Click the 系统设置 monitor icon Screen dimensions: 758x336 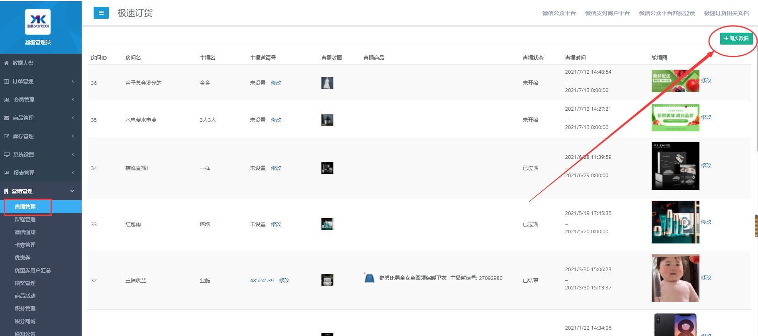point(7,154)
